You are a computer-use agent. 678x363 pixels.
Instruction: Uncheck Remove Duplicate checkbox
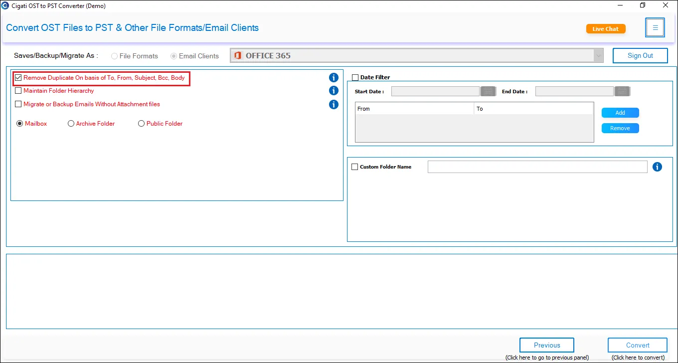tap(18, 78)
